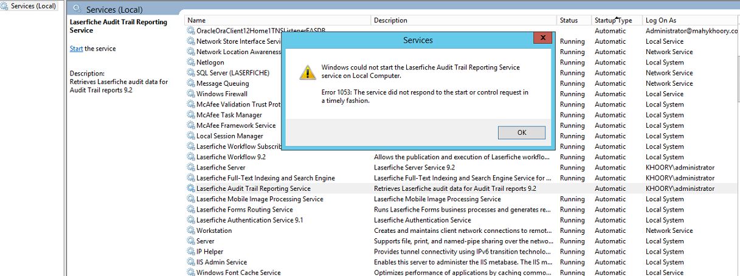Click the gear icon beside IIS Admin Service
740x276 pixels.
tap(191, 262)
